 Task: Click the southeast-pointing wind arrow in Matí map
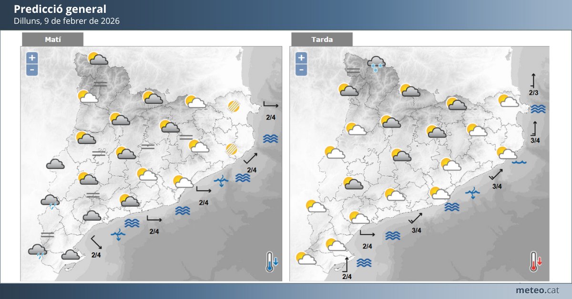[x=96, y=242]
